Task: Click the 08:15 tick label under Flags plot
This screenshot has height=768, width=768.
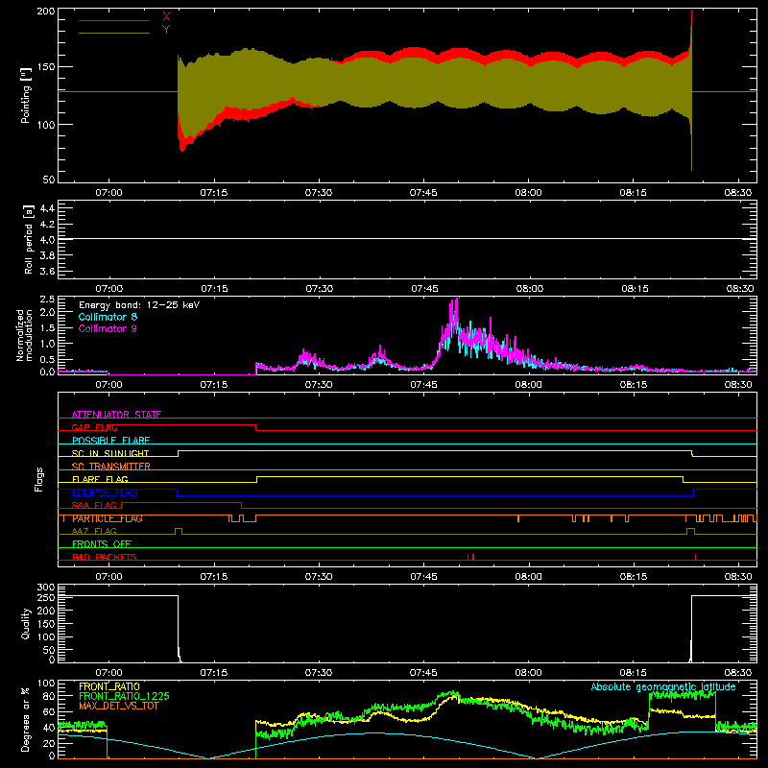Action: click(634, 577)
